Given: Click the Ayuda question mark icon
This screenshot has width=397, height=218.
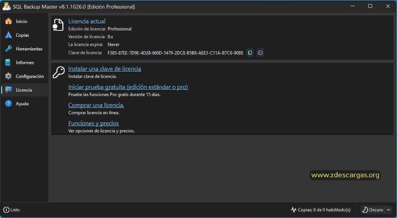Looking at the screenshot, I should pos(8,104).
